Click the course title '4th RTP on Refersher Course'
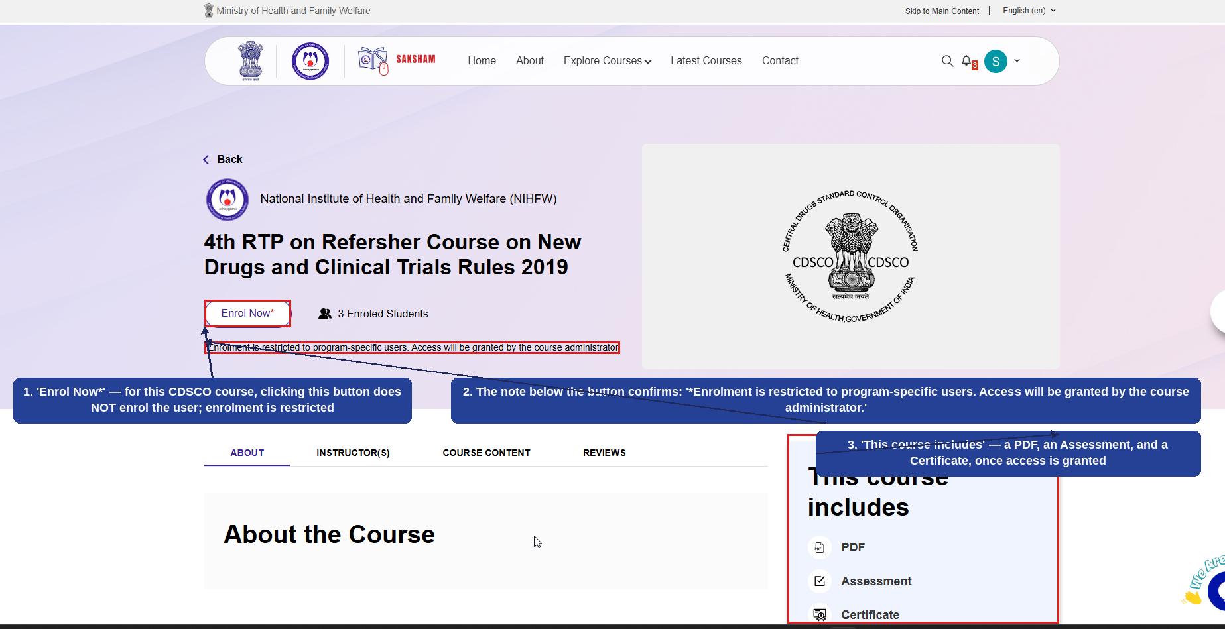 tap(393, 255)
